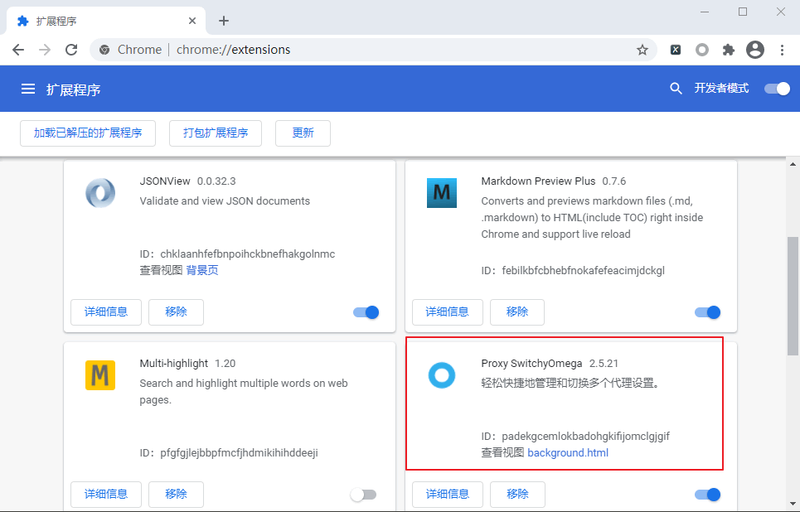Click the search extensions magnifier icon
This screenshot has width=800, height=512.
pos(676,89)
